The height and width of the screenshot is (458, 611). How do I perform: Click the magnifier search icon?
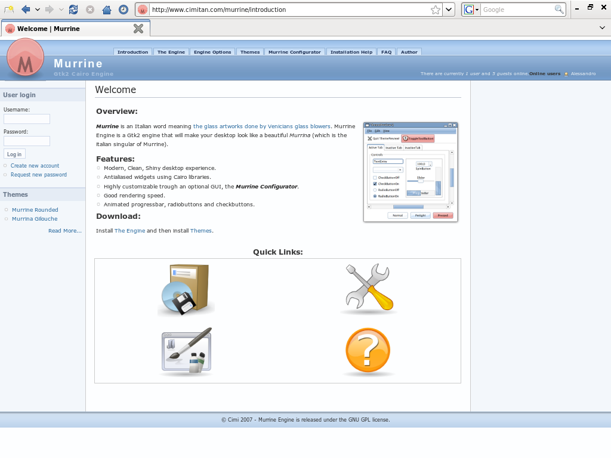pyautogui.click(x=559, y=10)
